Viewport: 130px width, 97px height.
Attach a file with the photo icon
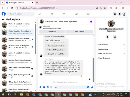(x=44, y=87)
